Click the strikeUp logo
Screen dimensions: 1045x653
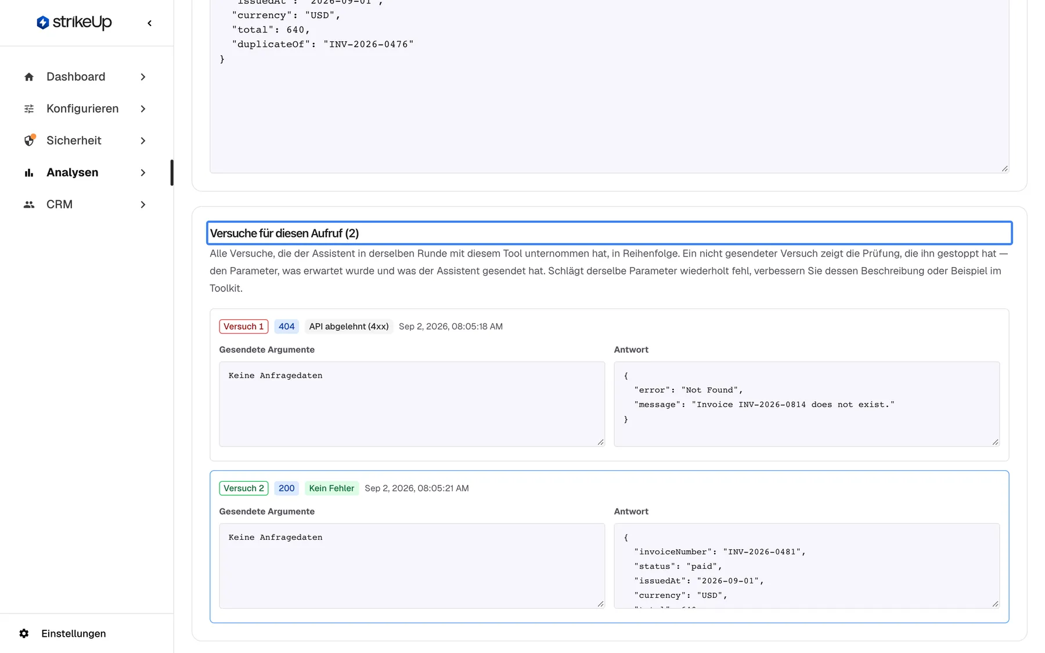click(x=74, y=23)
